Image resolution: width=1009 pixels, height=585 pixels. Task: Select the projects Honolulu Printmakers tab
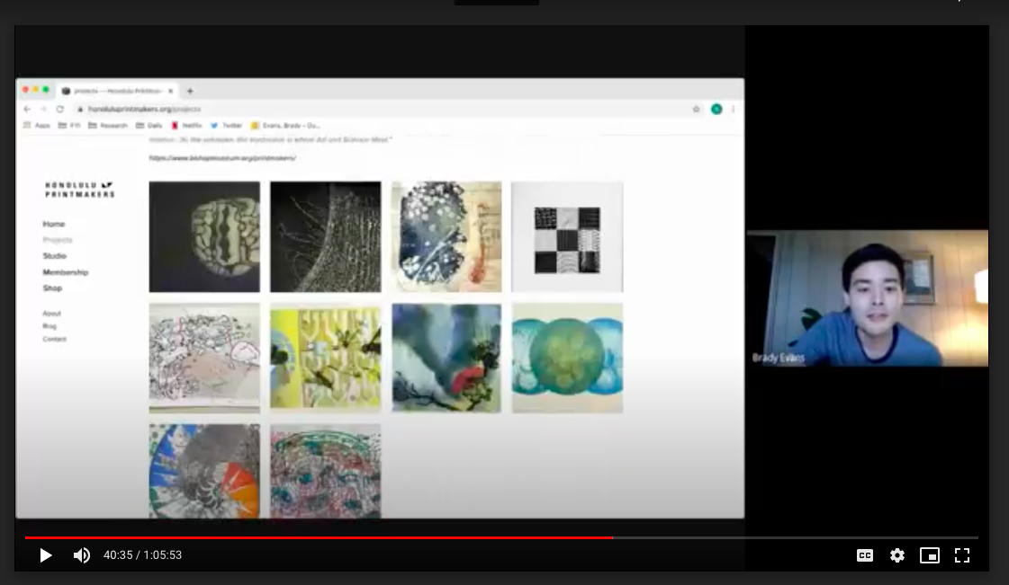click(117, 91)
